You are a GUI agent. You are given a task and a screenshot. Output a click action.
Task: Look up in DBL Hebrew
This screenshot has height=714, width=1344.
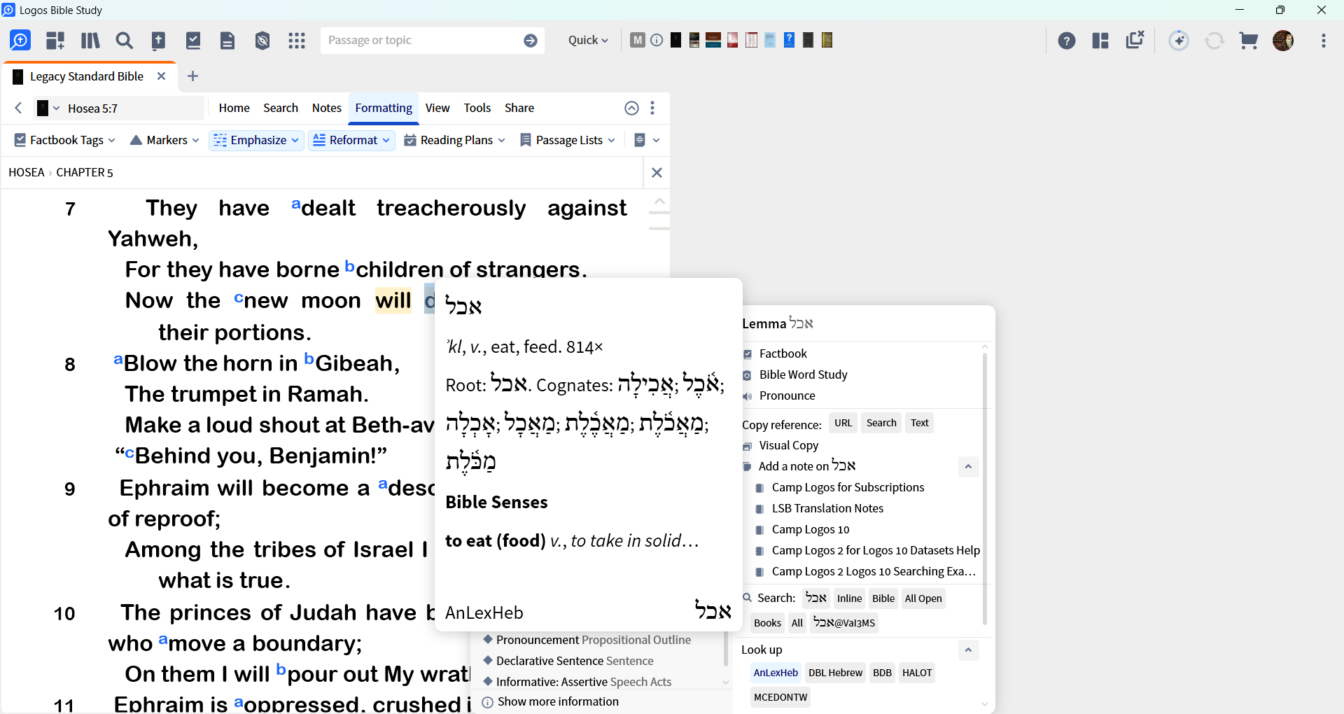(x=835, y=673)
